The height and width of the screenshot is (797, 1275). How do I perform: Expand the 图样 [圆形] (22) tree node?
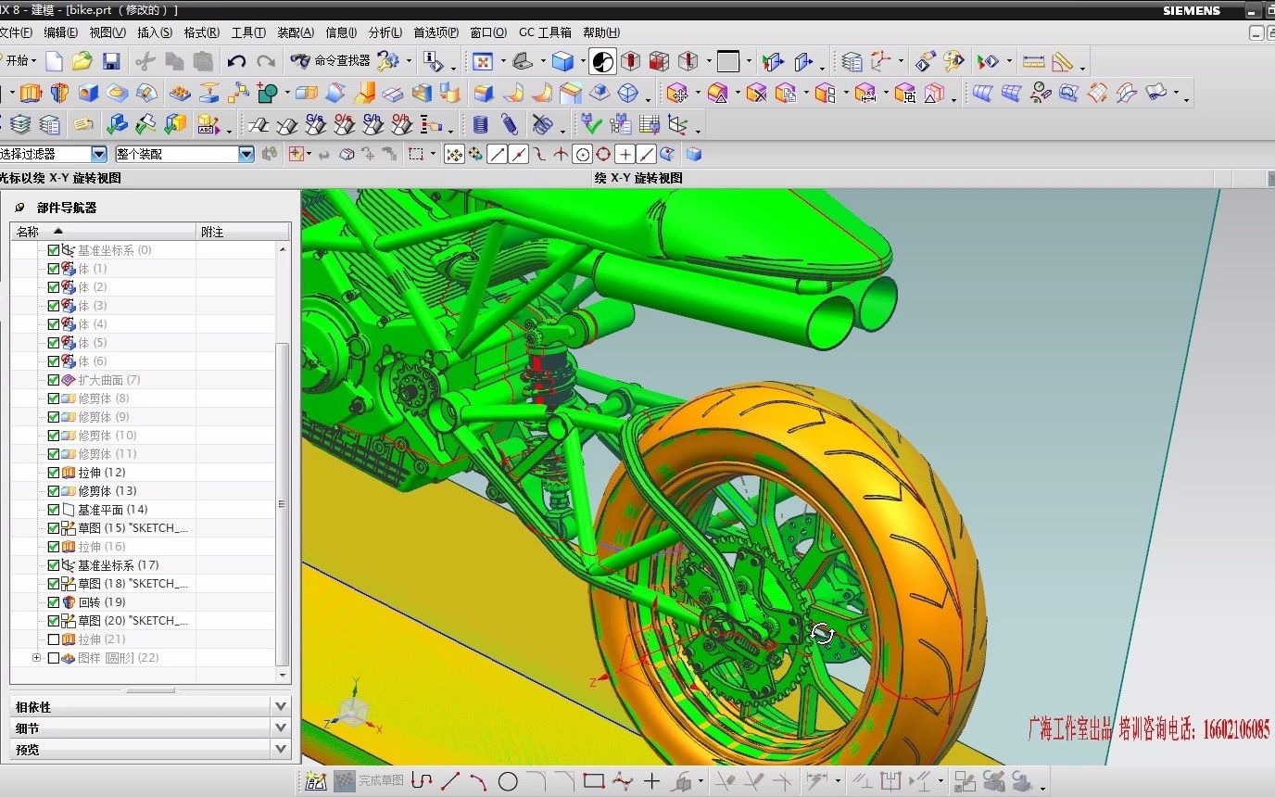[x=37, y=658]
